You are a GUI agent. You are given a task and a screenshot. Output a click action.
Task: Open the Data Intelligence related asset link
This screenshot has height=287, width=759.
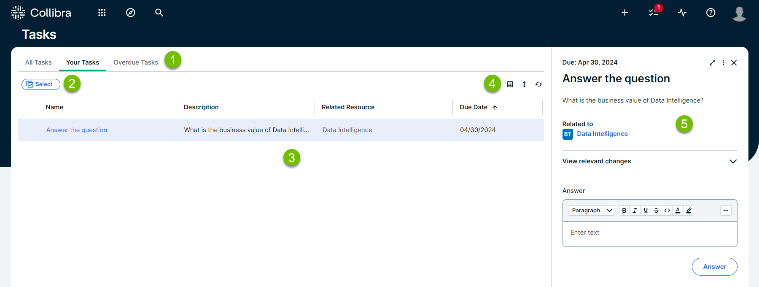click(x=602, y=134)
